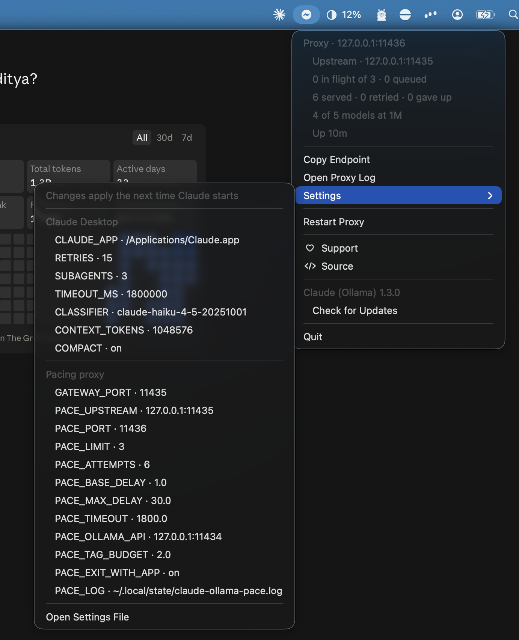519x640 pixels.
Task: Click the CLASSIFIER claude-haiku setting
Action: [x=164, y=312]
